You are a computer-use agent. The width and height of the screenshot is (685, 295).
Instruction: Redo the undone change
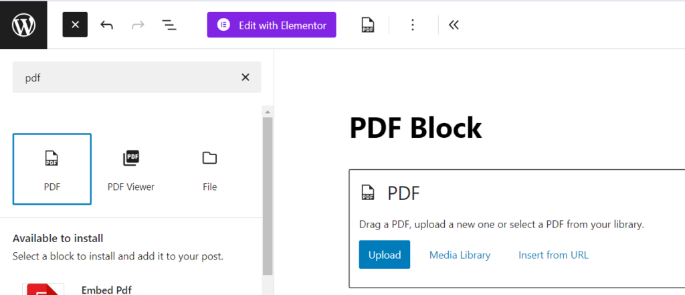point(138,25)
